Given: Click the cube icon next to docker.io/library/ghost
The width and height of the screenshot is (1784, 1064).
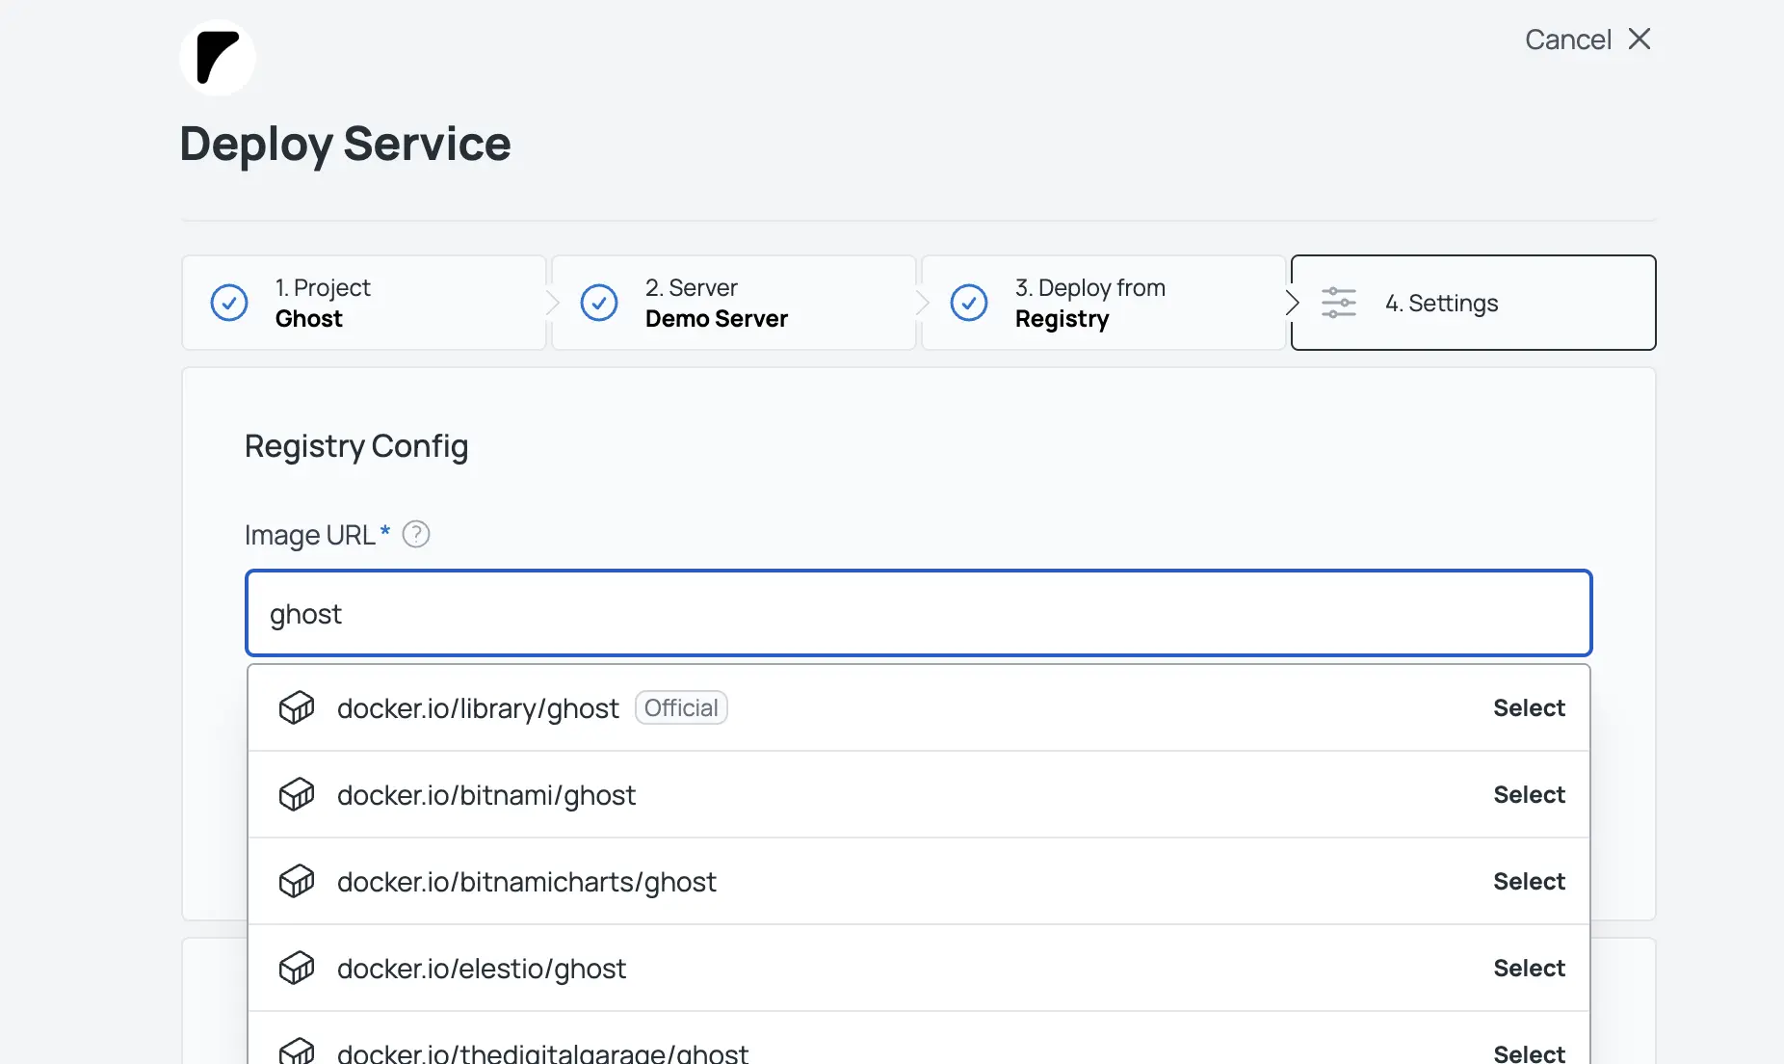Looking at the screenshot, I should point(297,707).
